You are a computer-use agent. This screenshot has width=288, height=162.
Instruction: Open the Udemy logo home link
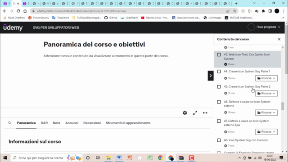13,27
